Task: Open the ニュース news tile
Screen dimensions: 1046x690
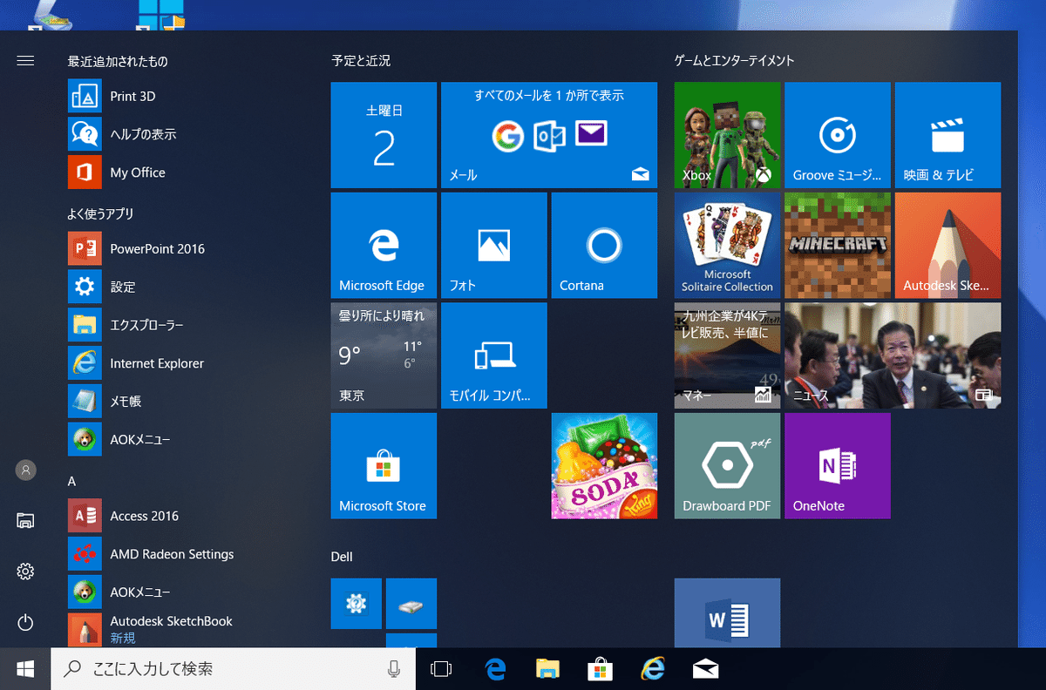Action: point(893,355)
